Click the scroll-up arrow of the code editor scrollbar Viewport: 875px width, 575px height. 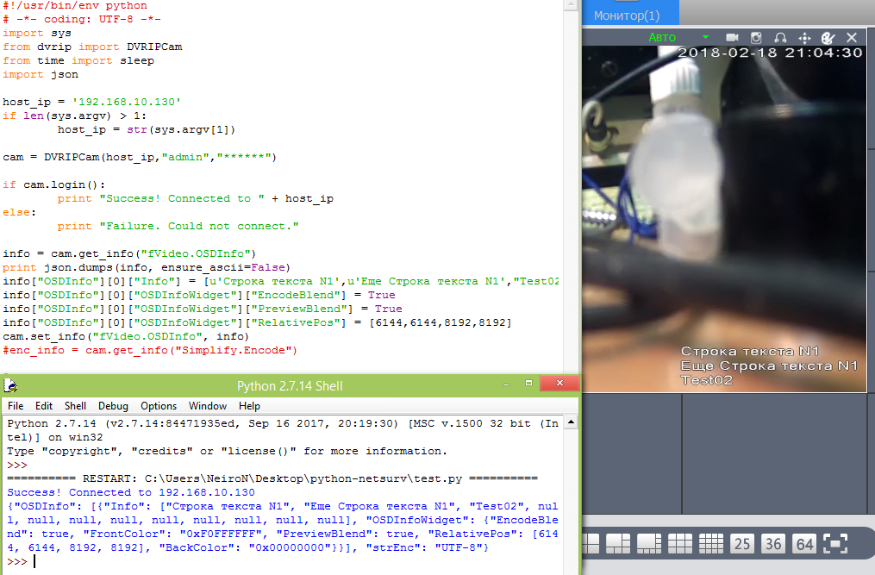(x=570, y=8)
